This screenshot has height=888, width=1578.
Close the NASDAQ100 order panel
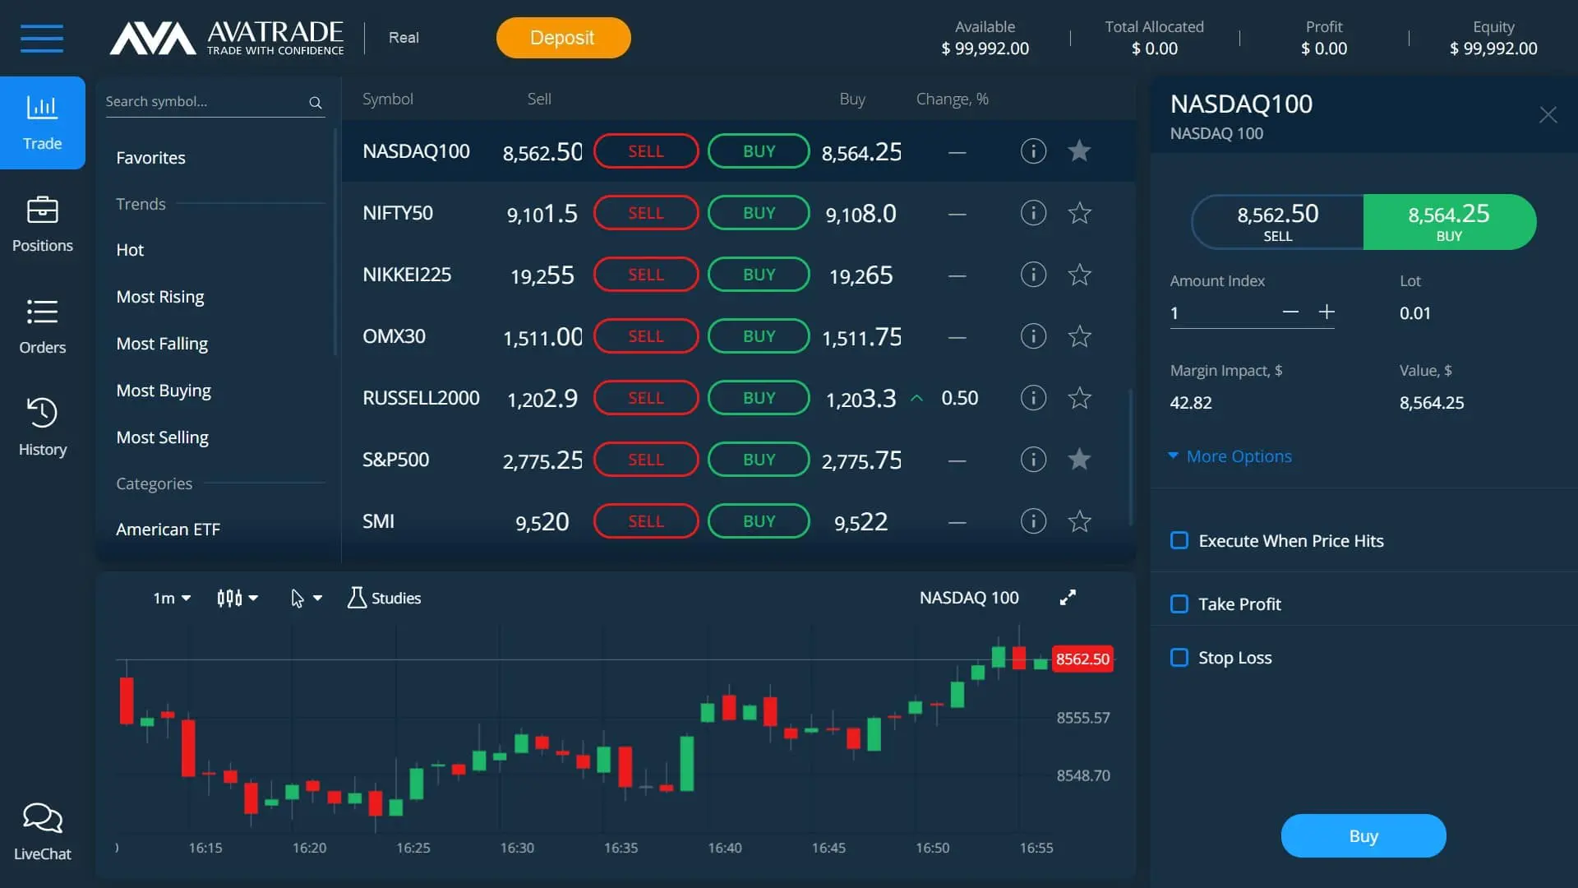[1548, 115]
